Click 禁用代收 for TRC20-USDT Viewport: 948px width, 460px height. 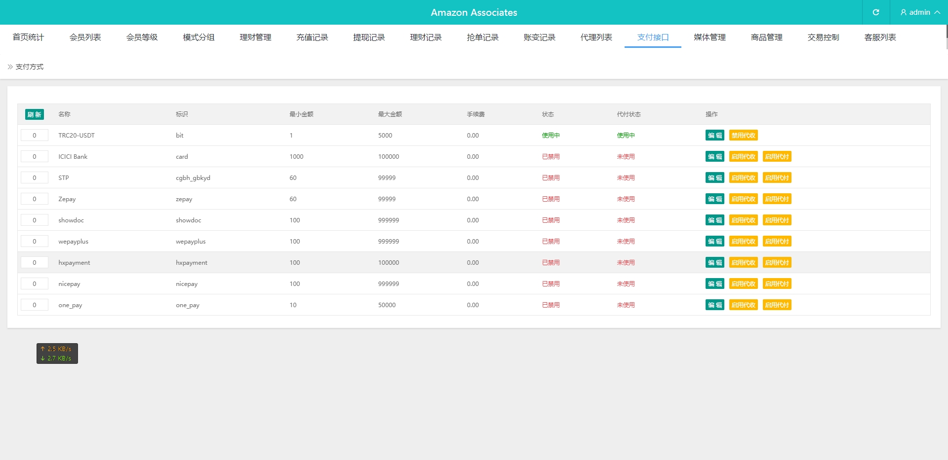(743, 136)
